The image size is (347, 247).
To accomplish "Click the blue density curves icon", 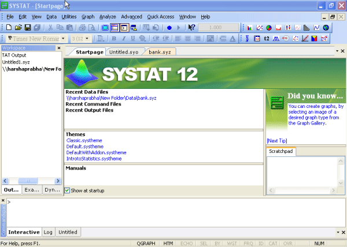I will [x=276, y=39].
